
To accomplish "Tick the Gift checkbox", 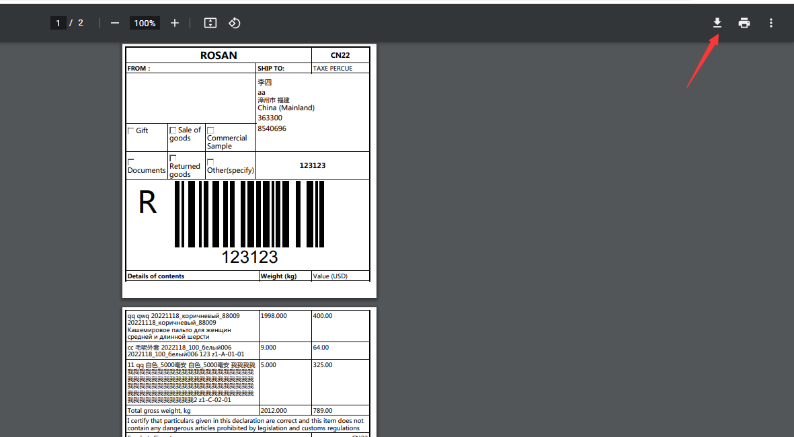I will pyautogui.click(x=130, y=130).
